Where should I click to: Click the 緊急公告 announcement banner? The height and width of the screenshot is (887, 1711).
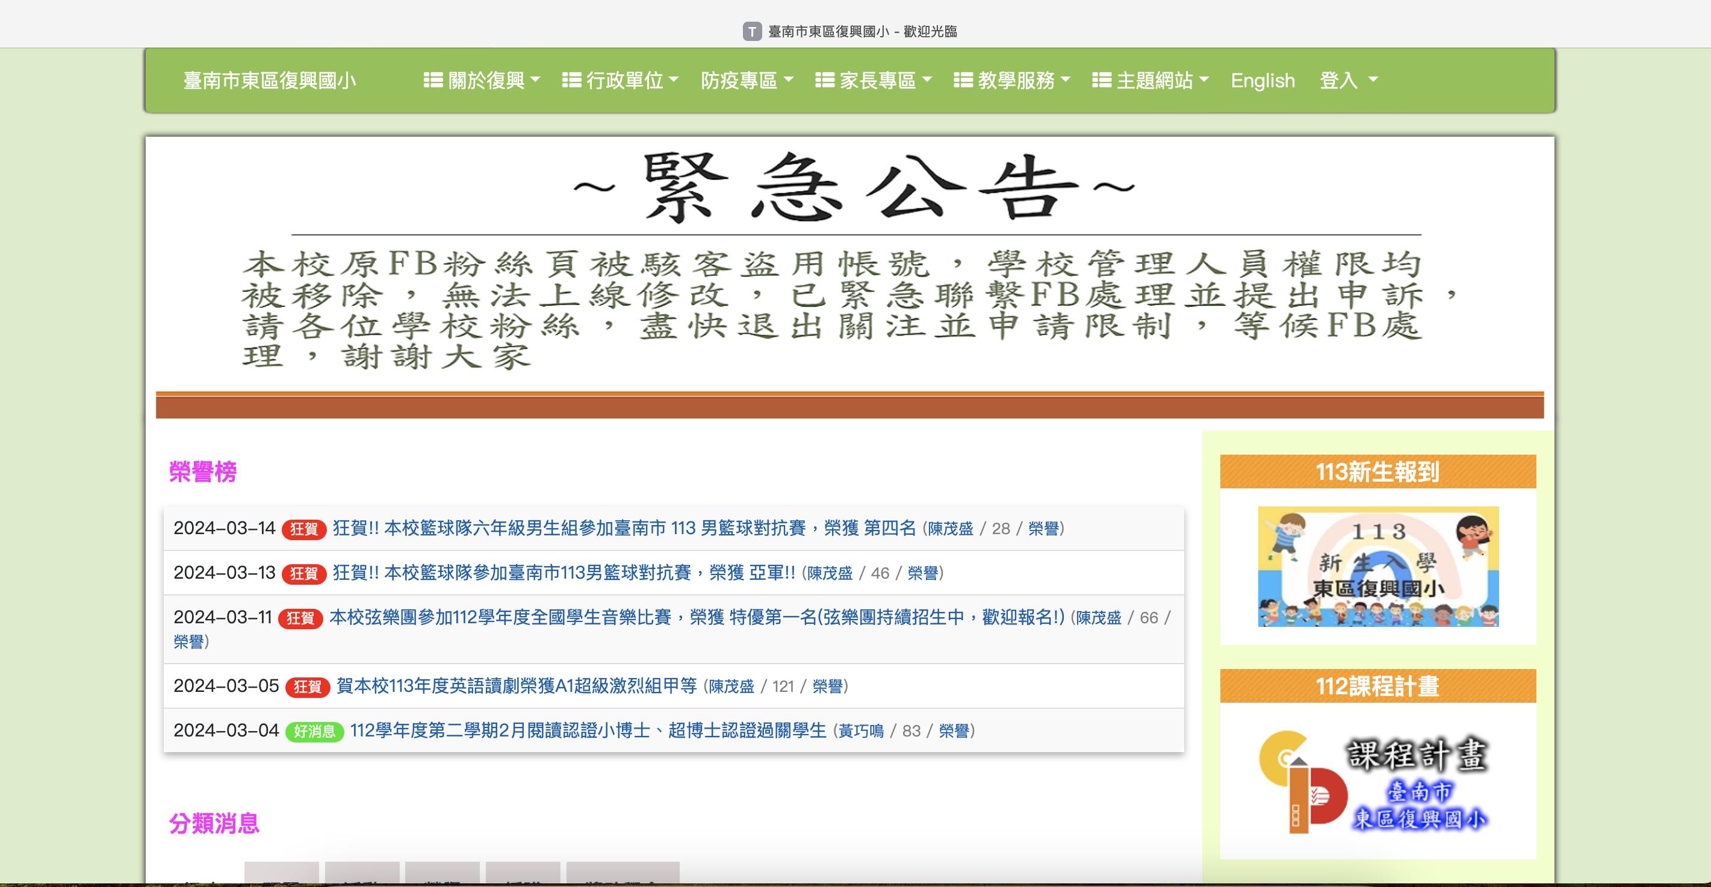[x=850, y=278]
